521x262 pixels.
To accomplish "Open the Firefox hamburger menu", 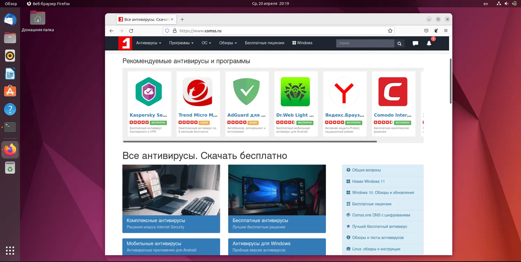I will pos(446,31).
